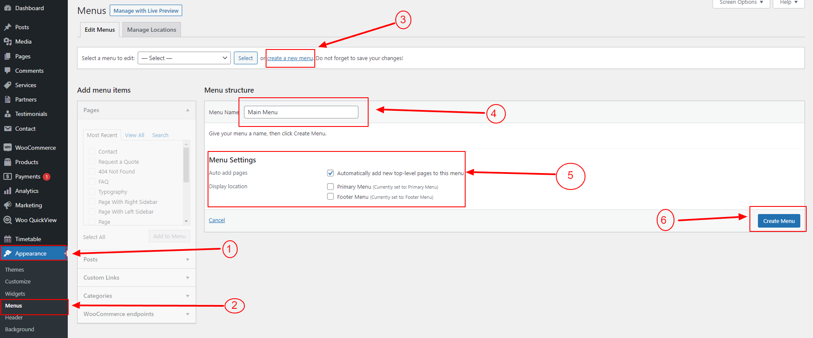Check the Footer Menu display location

click(x=330, y=197)
